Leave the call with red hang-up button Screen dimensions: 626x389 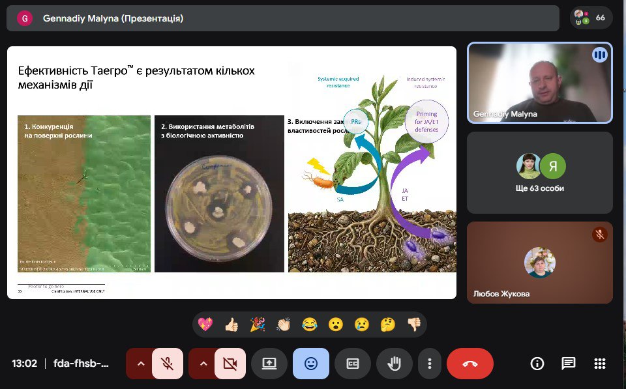coord(469,364)
